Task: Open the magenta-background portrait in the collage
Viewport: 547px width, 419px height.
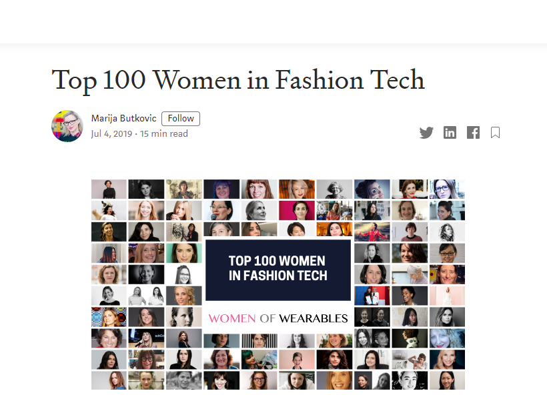Action: pyautogui.click(x=297, y=211)
